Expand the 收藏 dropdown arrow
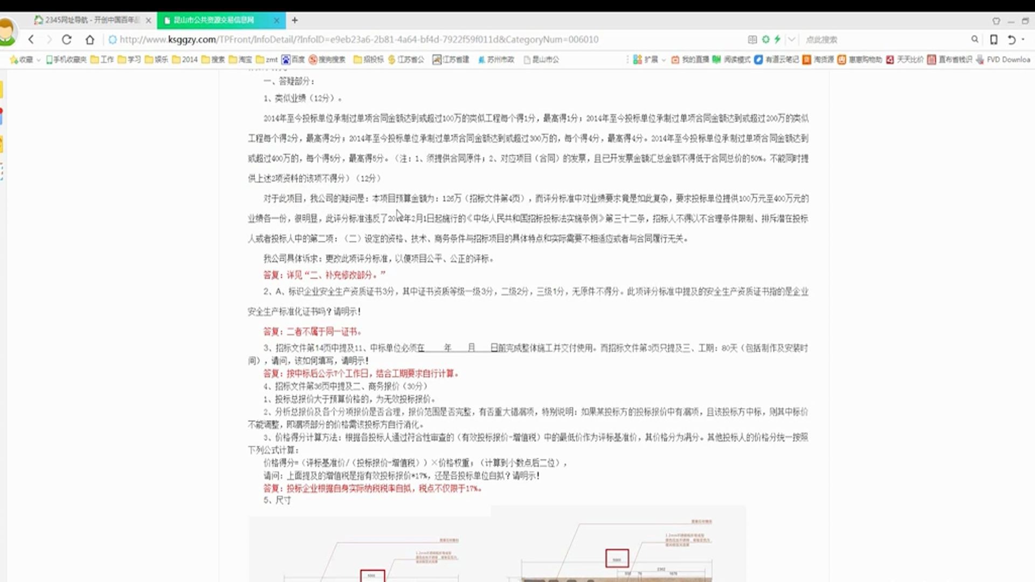Screen dimensions: 1035x582 [x=38, y=60]
